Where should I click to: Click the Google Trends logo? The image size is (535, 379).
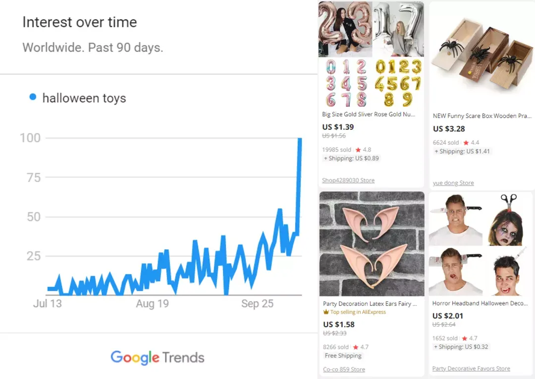[x=158, y=357]
